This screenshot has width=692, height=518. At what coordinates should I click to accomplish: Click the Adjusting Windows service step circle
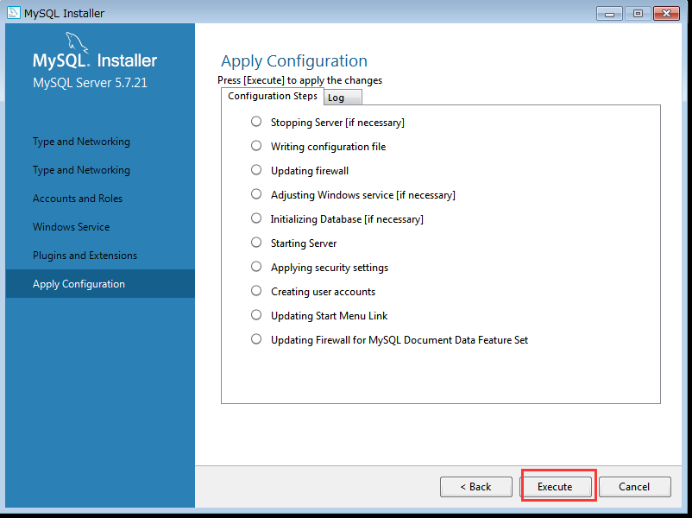point(256,194)
